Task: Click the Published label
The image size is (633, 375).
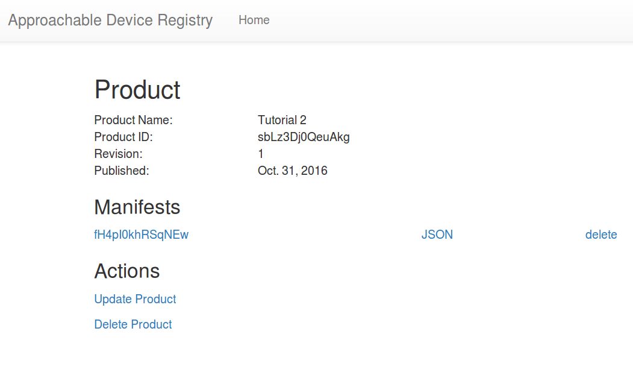Action: [121, 171]
